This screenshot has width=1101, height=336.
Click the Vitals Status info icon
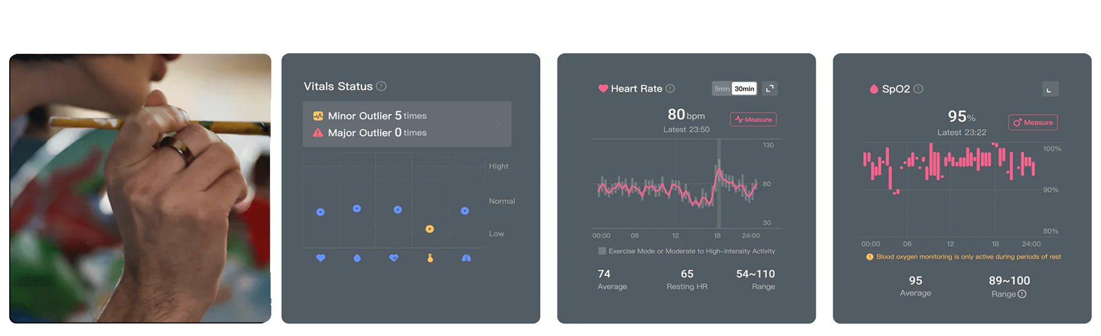(x=381, y=86)
